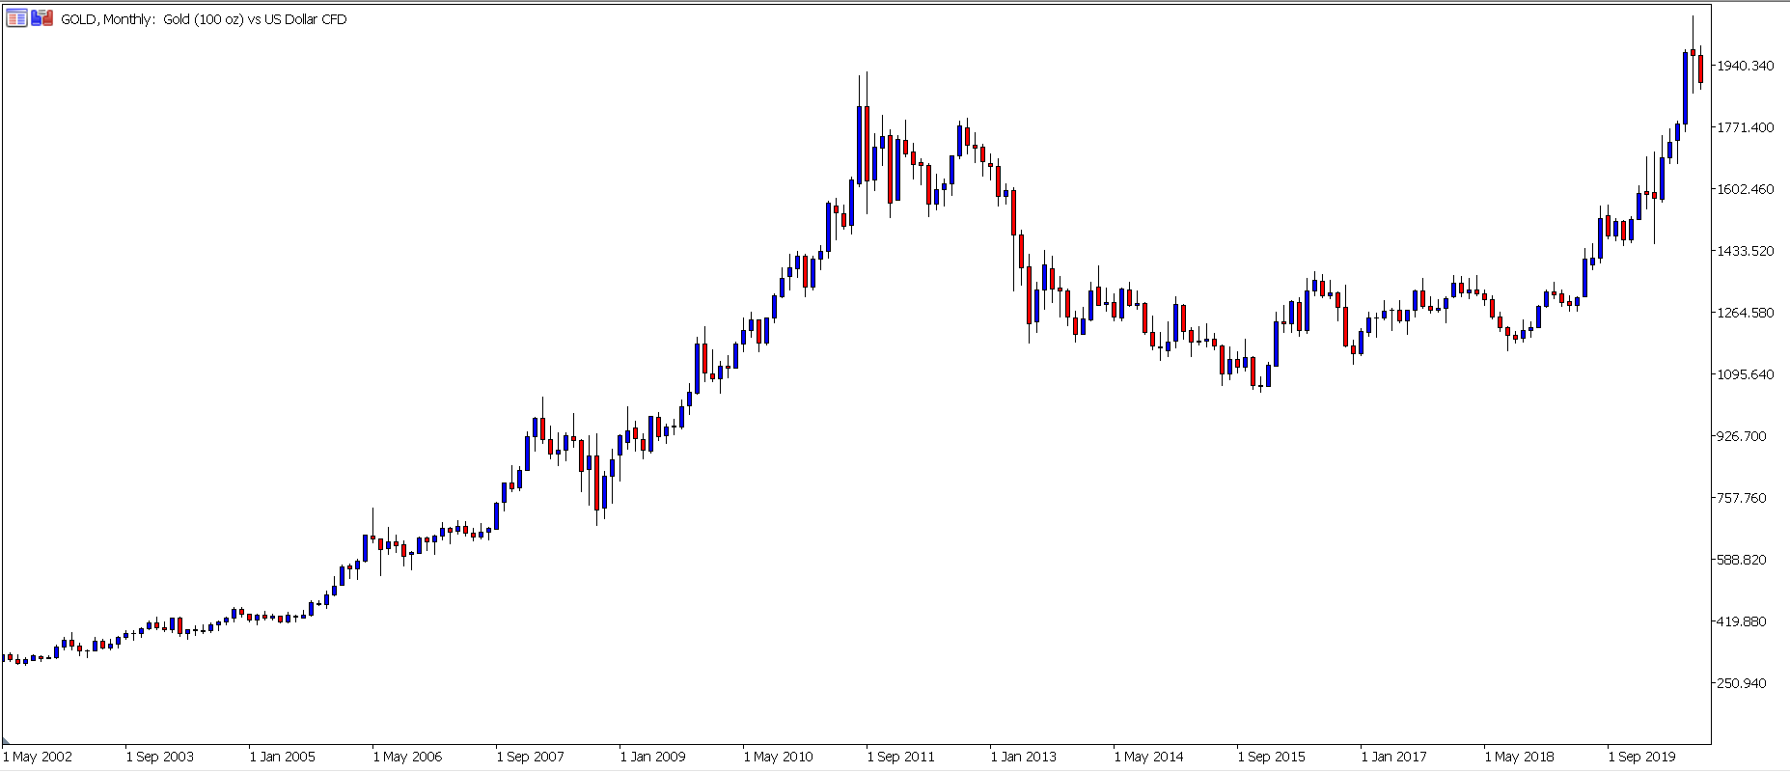Click the '1 Sep 2019' date label
Image resolution: width=1790 pixels, height=772 pixels.
(x=1642, y=757)
